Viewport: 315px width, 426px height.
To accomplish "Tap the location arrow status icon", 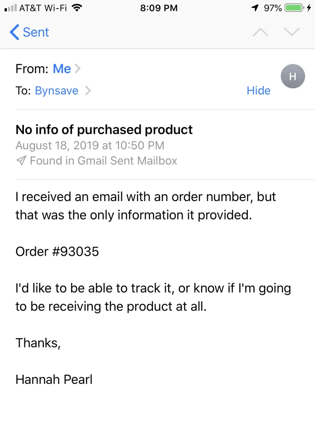I will coord(255,8).
